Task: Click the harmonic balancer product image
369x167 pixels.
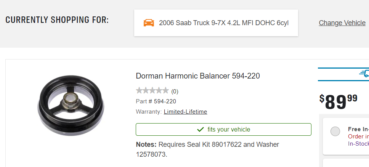Action: click(71, 102)
